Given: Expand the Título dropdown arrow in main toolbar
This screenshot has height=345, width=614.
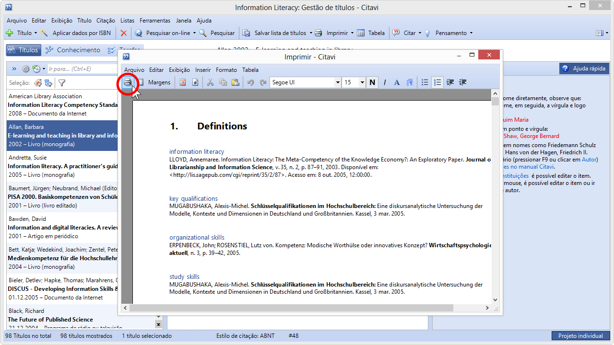Looking at the screenshot, I should point(35,33).
